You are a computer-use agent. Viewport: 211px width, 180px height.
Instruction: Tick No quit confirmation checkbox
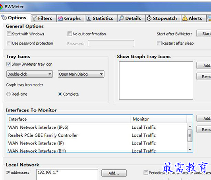(x=70, y=34)
